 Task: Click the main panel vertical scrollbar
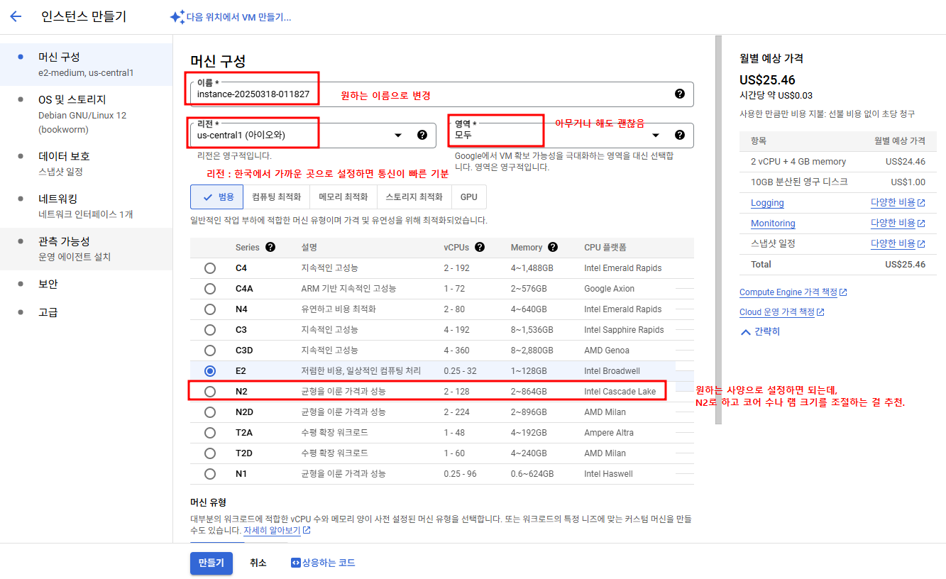click(718, 229)
